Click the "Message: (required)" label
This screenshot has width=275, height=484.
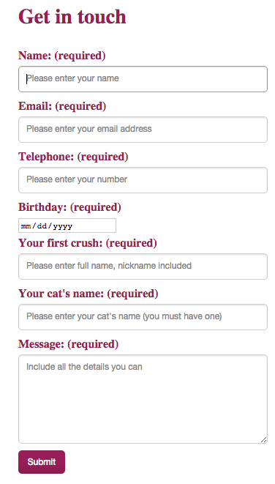[69, 344]
